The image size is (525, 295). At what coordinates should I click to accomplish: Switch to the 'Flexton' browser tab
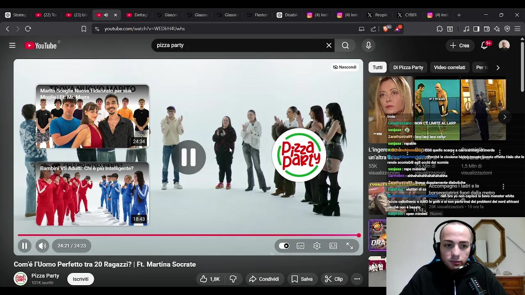(258, 15)
